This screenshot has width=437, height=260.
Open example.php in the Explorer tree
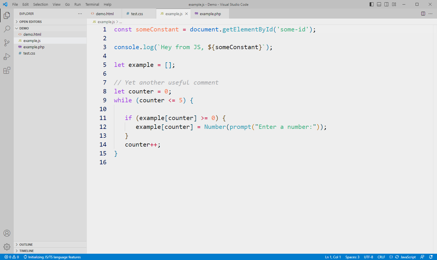pyautogui.click(x=50, y=47)
